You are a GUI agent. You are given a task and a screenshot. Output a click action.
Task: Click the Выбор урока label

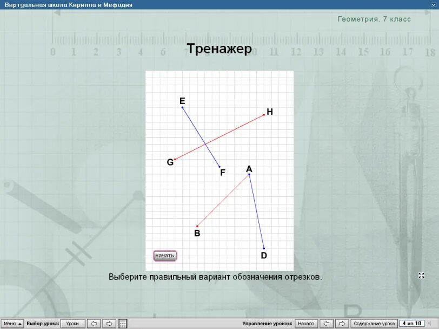(43, 324)
